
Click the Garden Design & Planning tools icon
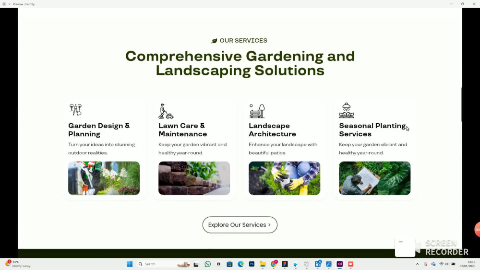coord(75,110)
